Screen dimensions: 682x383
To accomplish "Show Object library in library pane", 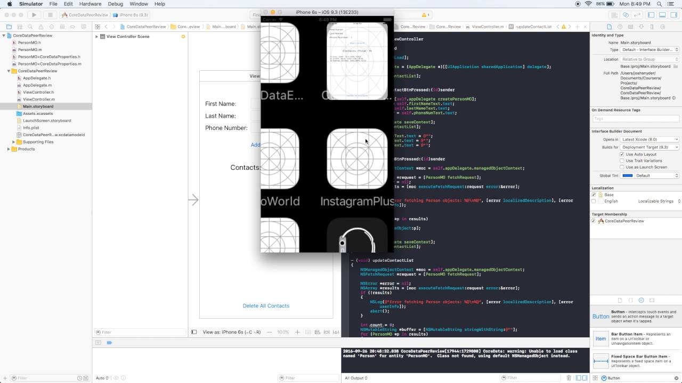I will coord(641,301).
